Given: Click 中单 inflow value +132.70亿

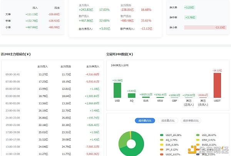Looking at the screenshot, I should [x=32, y=21].
